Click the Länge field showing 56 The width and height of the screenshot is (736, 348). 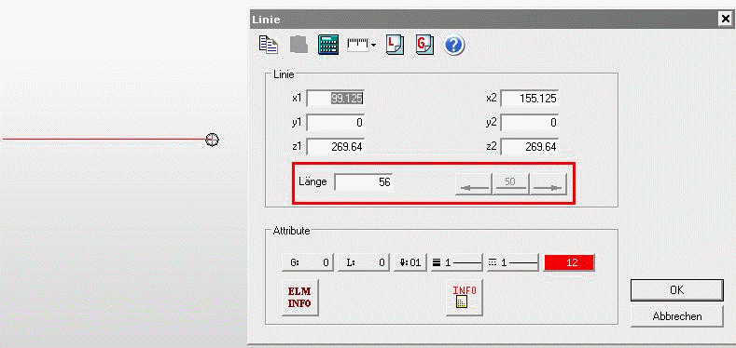tap(364, 182)
